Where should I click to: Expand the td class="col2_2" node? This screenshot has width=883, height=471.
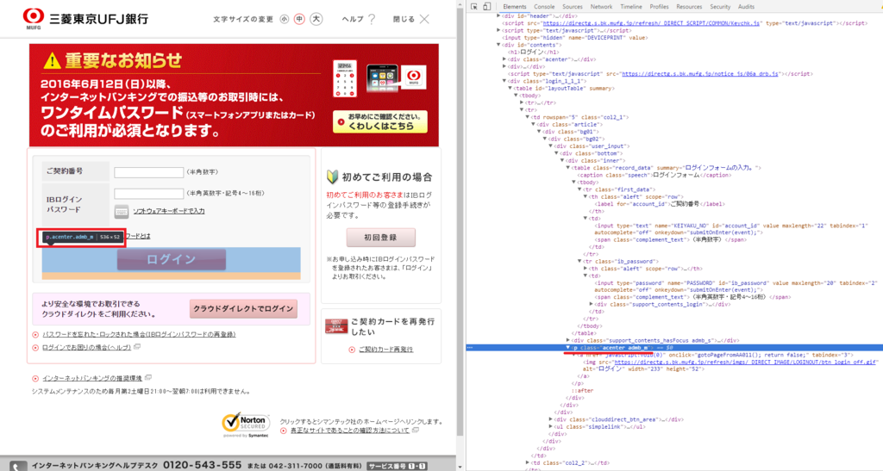pyautogui.click(x=528, y=462)
